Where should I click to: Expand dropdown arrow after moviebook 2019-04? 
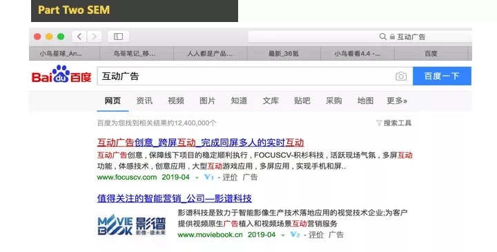pyautogui.click(x=283, y=235)
